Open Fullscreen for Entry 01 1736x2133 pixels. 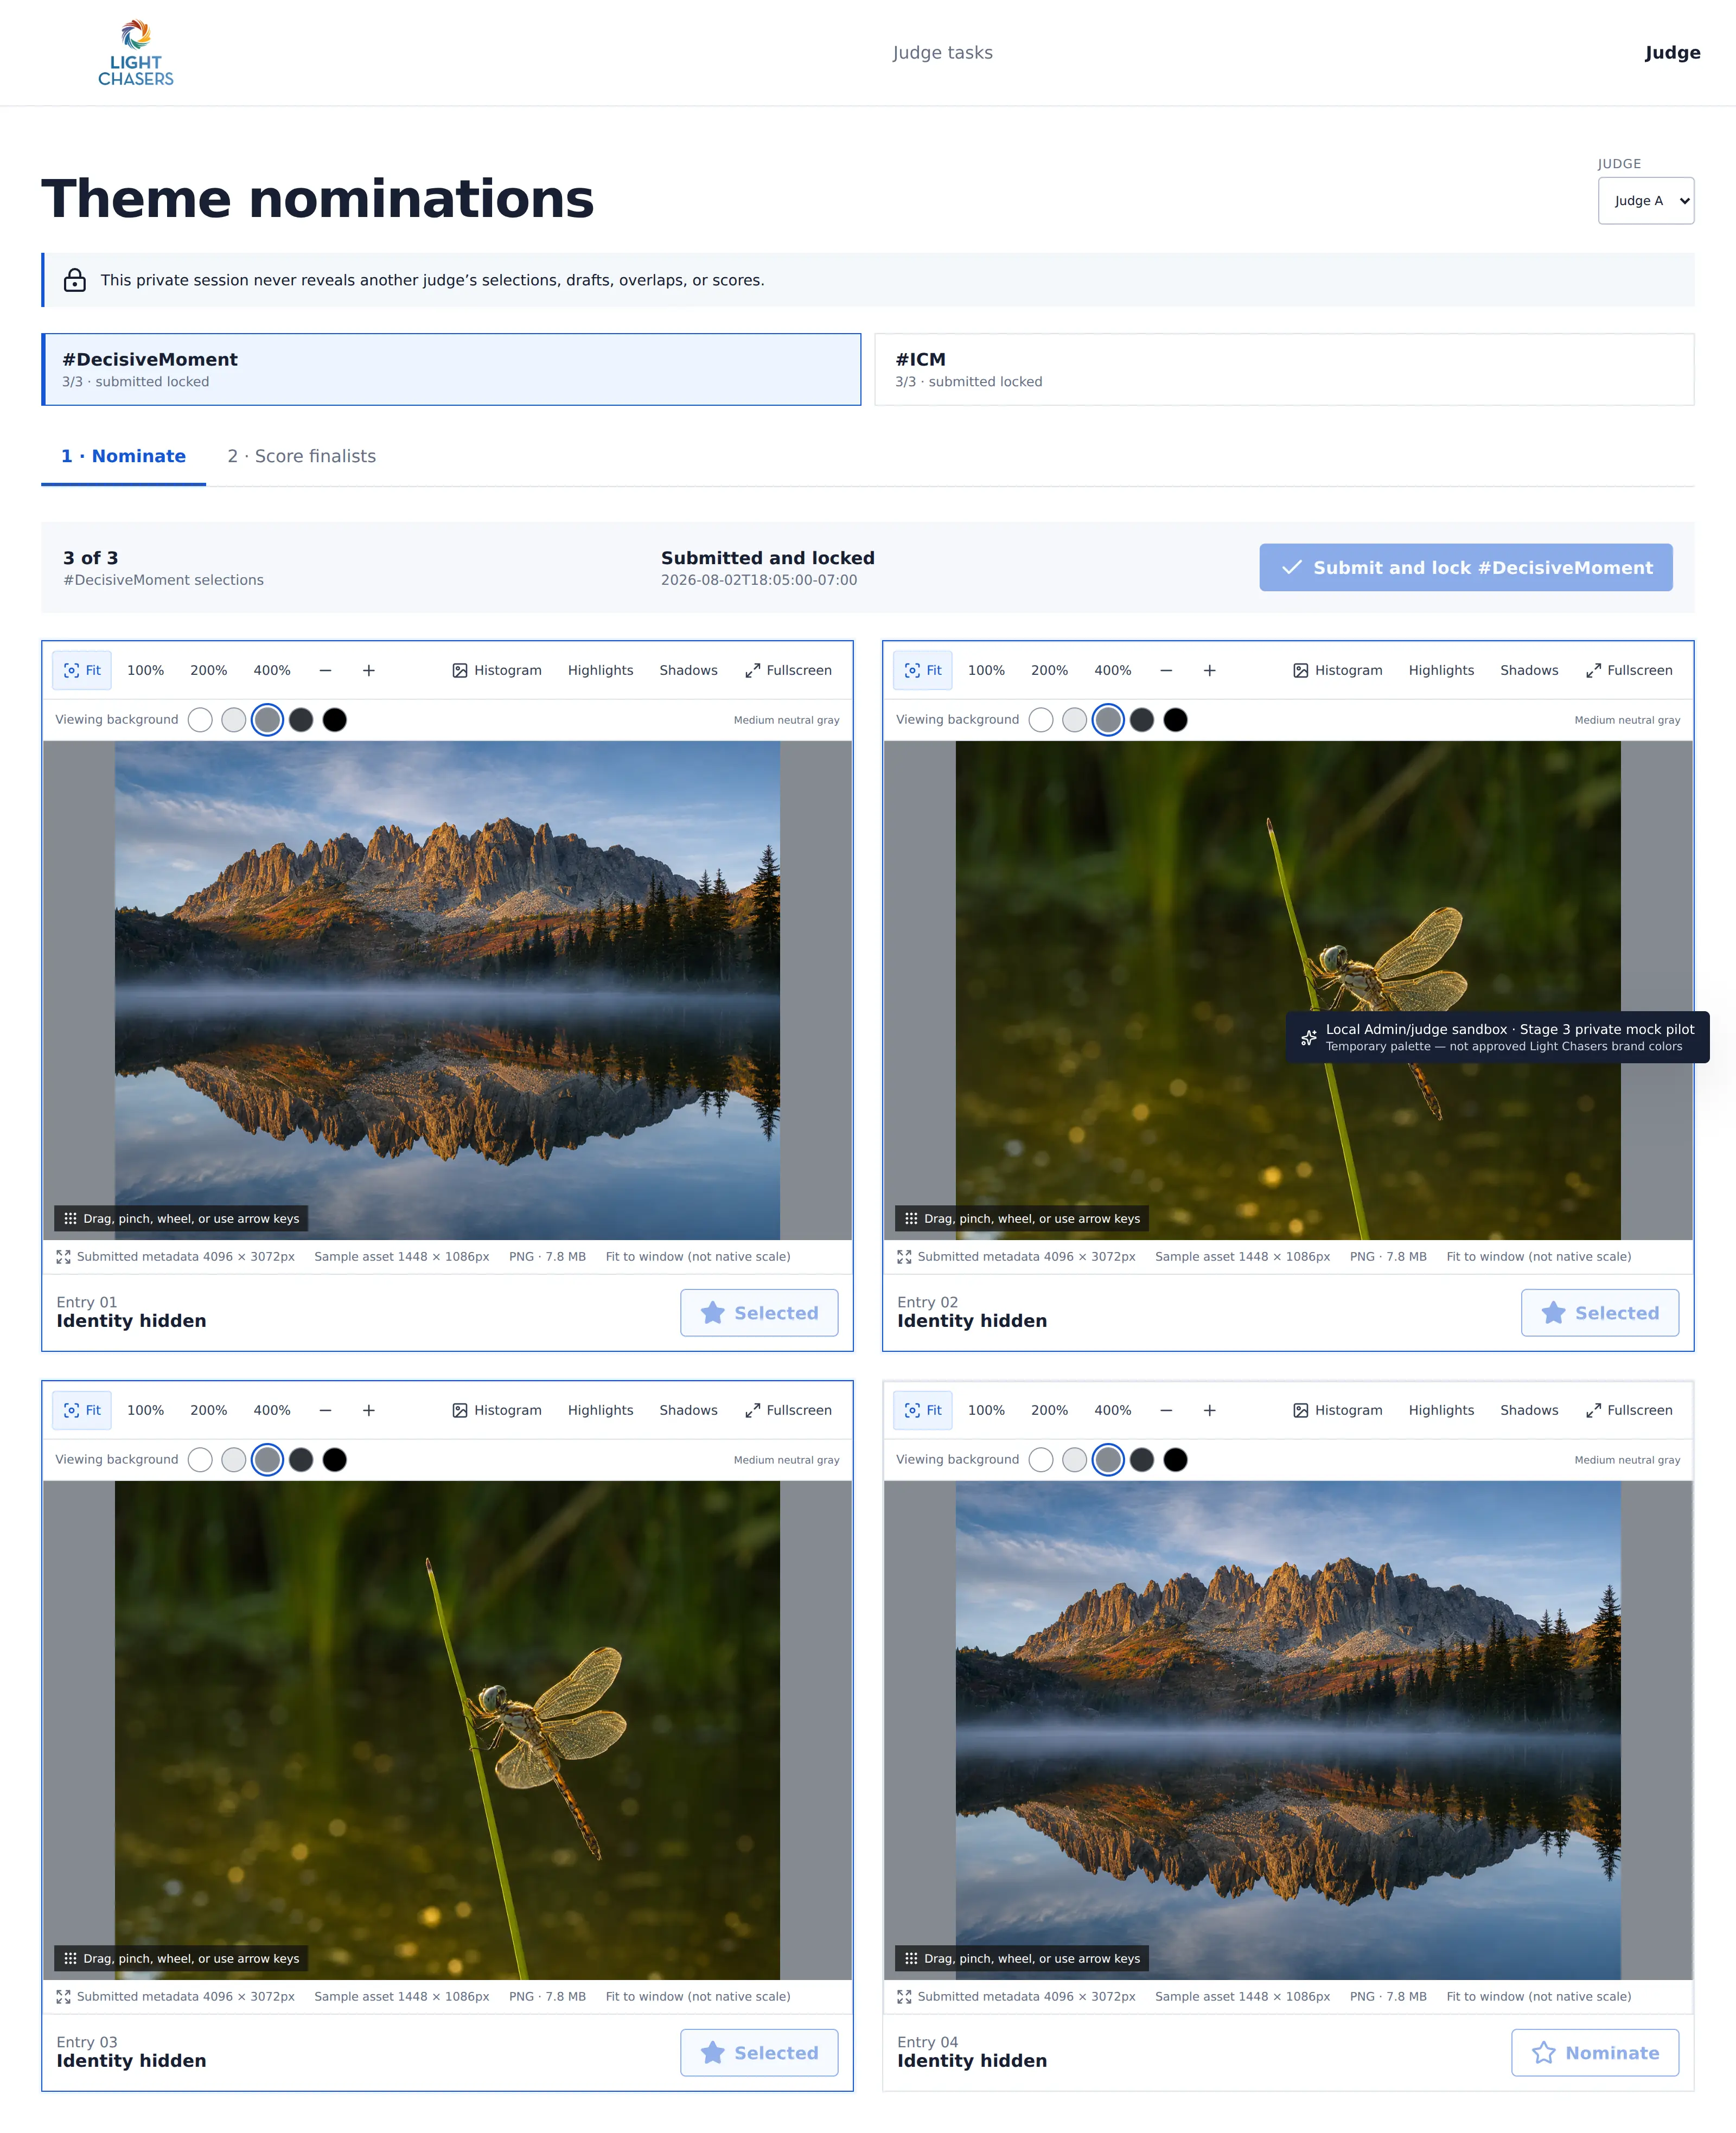pyautogui.click(x=788, y=670)
